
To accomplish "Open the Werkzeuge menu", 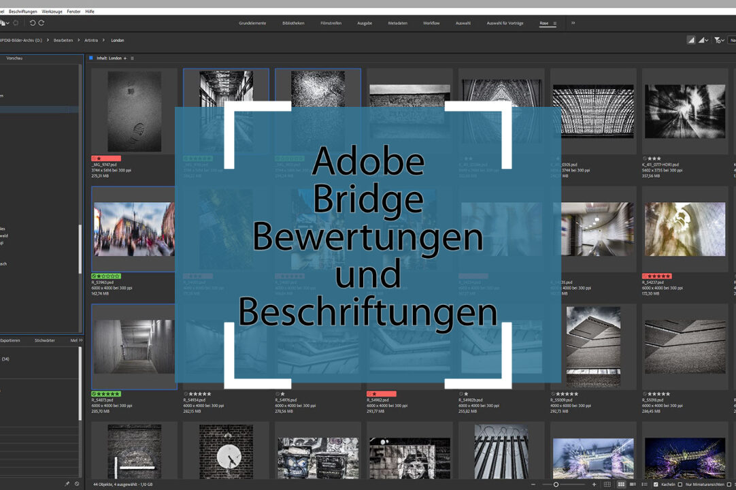I will coord(52,12).
